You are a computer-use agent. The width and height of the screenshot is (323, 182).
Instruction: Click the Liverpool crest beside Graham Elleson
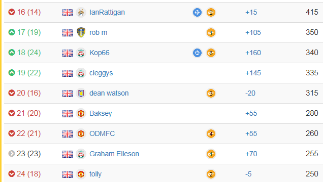[81, 154]
